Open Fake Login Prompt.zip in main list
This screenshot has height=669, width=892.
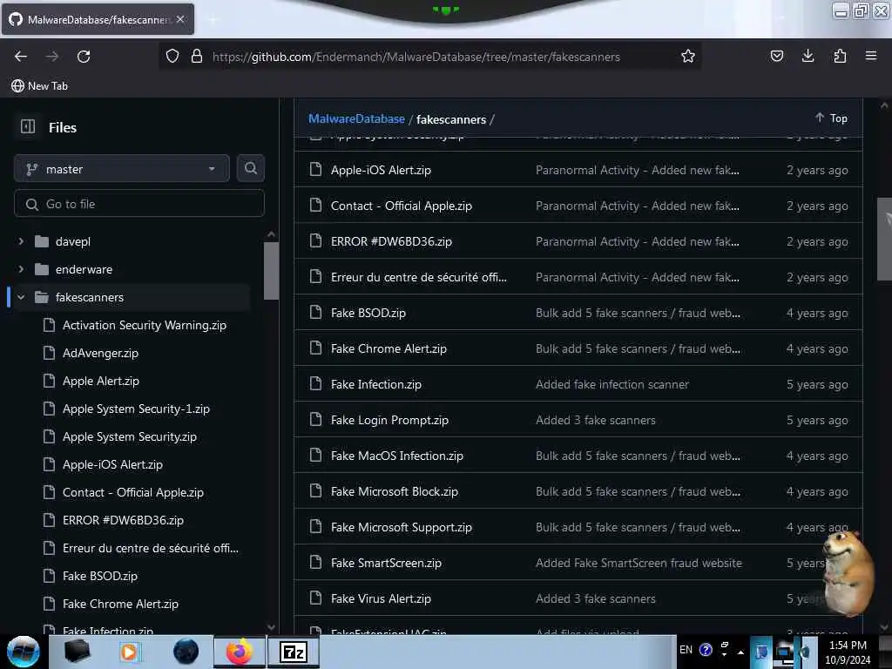tap(389, 420)
